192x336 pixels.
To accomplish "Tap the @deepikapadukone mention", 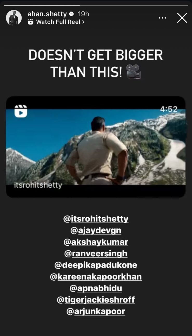I will [x=96, y=265].
